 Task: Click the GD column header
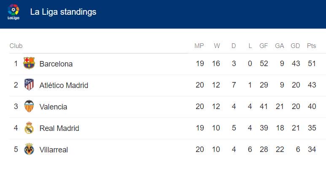tap(295, 46)
